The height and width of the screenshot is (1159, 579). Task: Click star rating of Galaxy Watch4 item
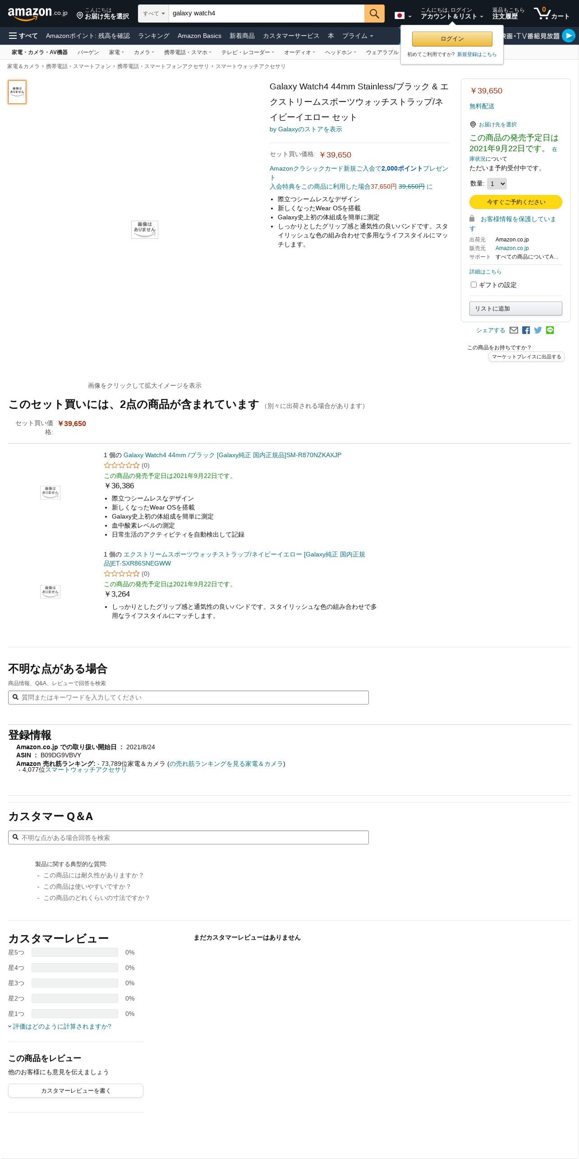point(122,465)
